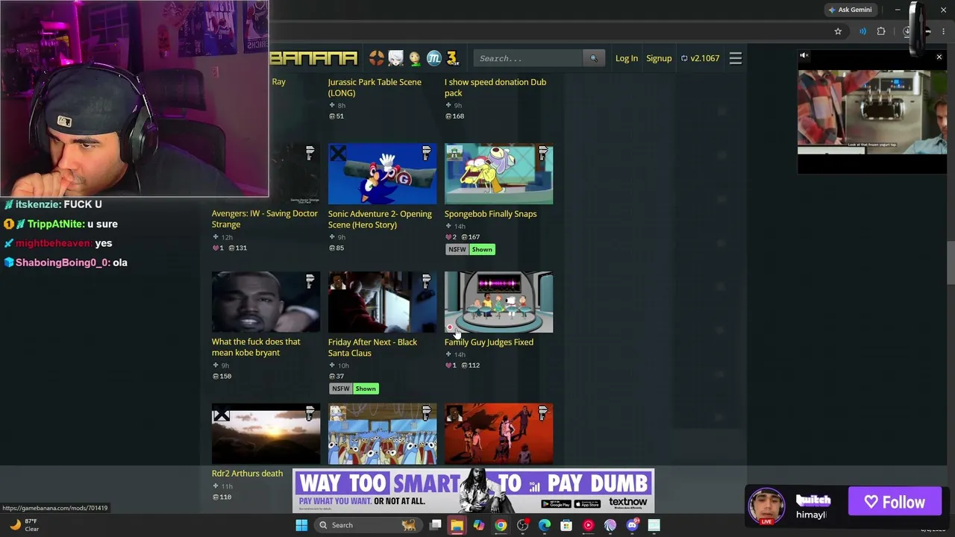
Task: Click the wrench icon on the Spongebob Finally Snaps thumbnail
Action: [x=543, y=154]
